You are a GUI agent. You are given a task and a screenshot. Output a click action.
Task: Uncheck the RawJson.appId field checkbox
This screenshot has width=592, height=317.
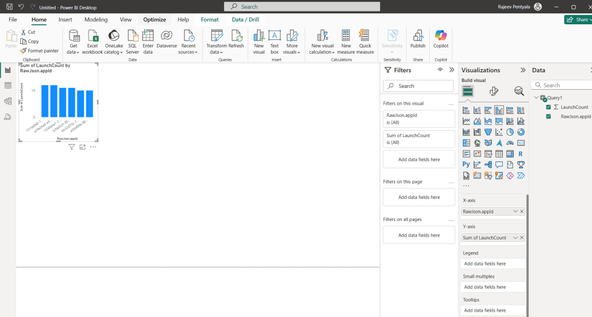click(x=549, y=116)
